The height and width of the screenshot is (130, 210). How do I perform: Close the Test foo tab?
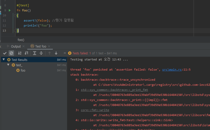pyautogui.click(x=49, y=46)
